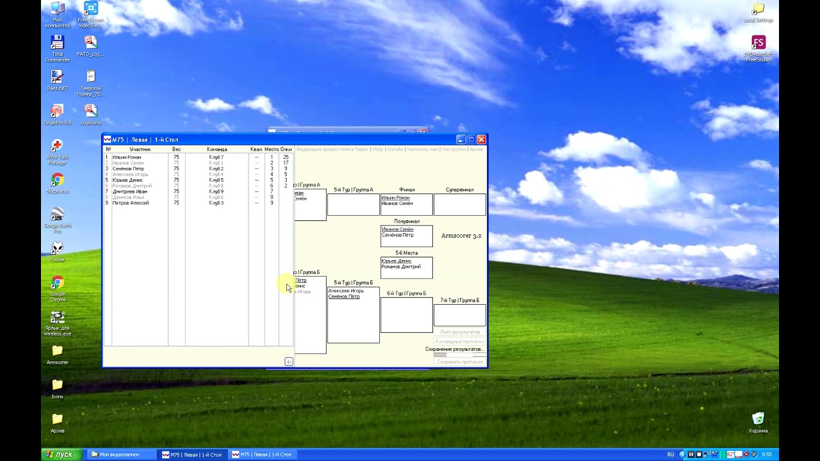Open the Мои видеозаписи taskbar item
Viewport: 820px width, 461px height.
point(121,455)
